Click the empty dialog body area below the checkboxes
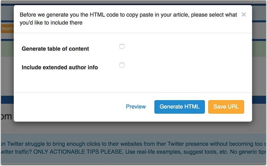The height and width of the screenshot is (166, 267). click(133, 82)
